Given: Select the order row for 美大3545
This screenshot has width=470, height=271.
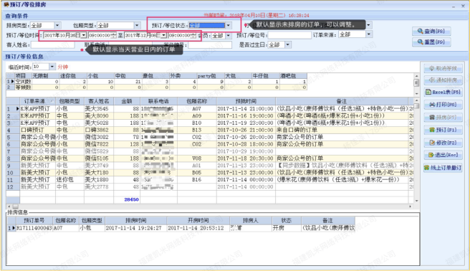Looking at the screenshot, I should pyautogui.click(x=210, y=108).
